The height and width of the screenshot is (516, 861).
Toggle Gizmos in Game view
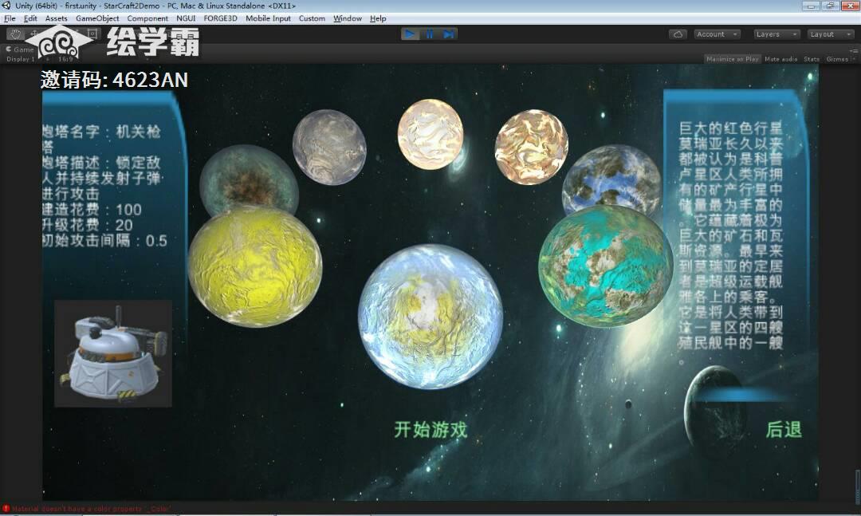(x=837, y=59)
